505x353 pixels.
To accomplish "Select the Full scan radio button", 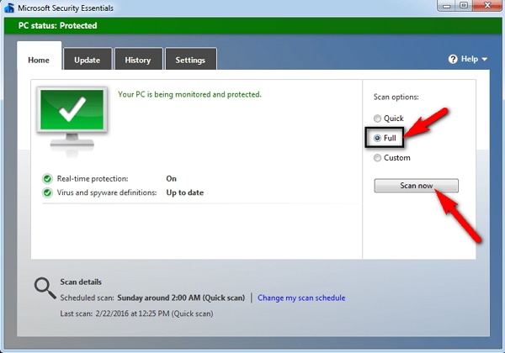I will tap(377, 138).
